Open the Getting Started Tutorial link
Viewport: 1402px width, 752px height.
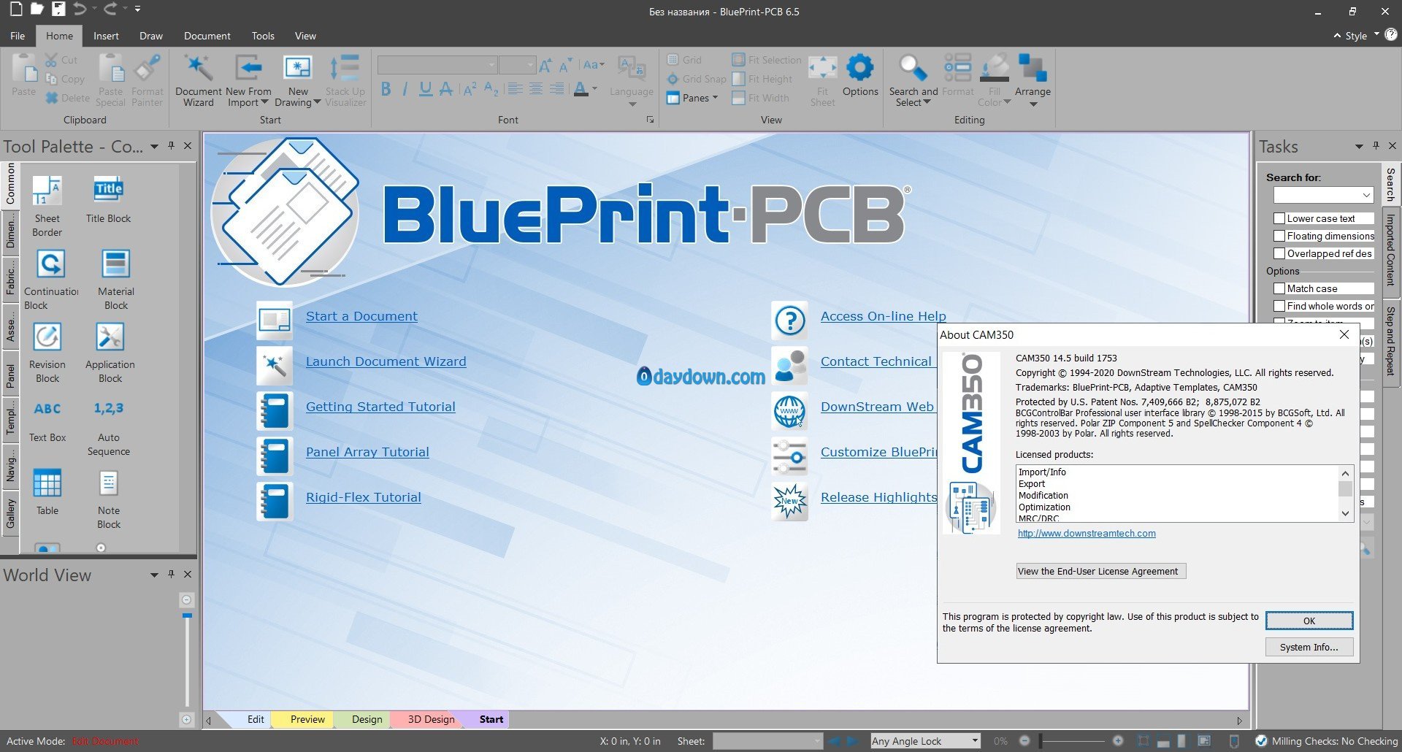point(380,407)
